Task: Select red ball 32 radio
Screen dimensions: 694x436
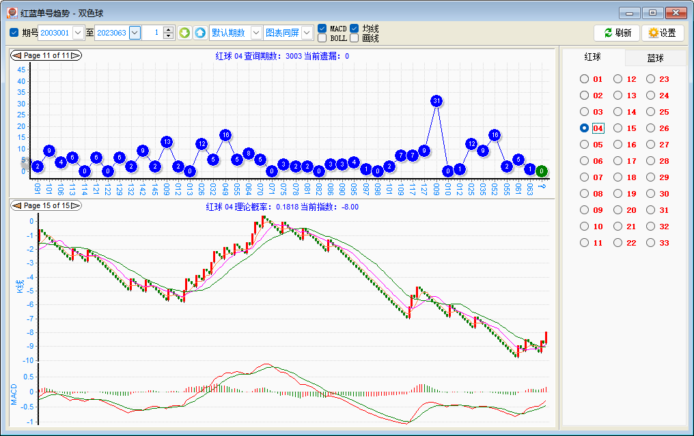Action: tap(650, 226)
